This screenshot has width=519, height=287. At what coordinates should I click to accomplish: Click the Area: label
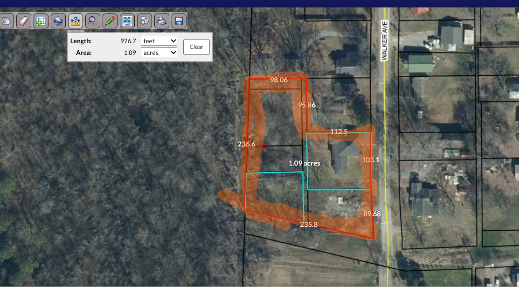pyautogui.click(x=84, y=53)
